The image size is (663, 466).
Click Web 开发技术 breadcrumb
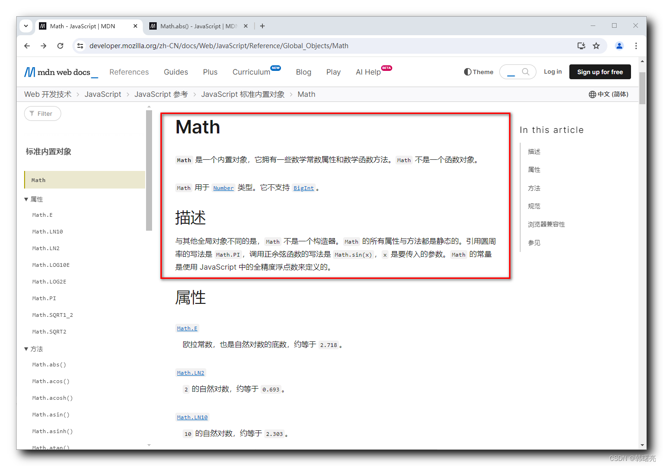(x=48, y=94)
